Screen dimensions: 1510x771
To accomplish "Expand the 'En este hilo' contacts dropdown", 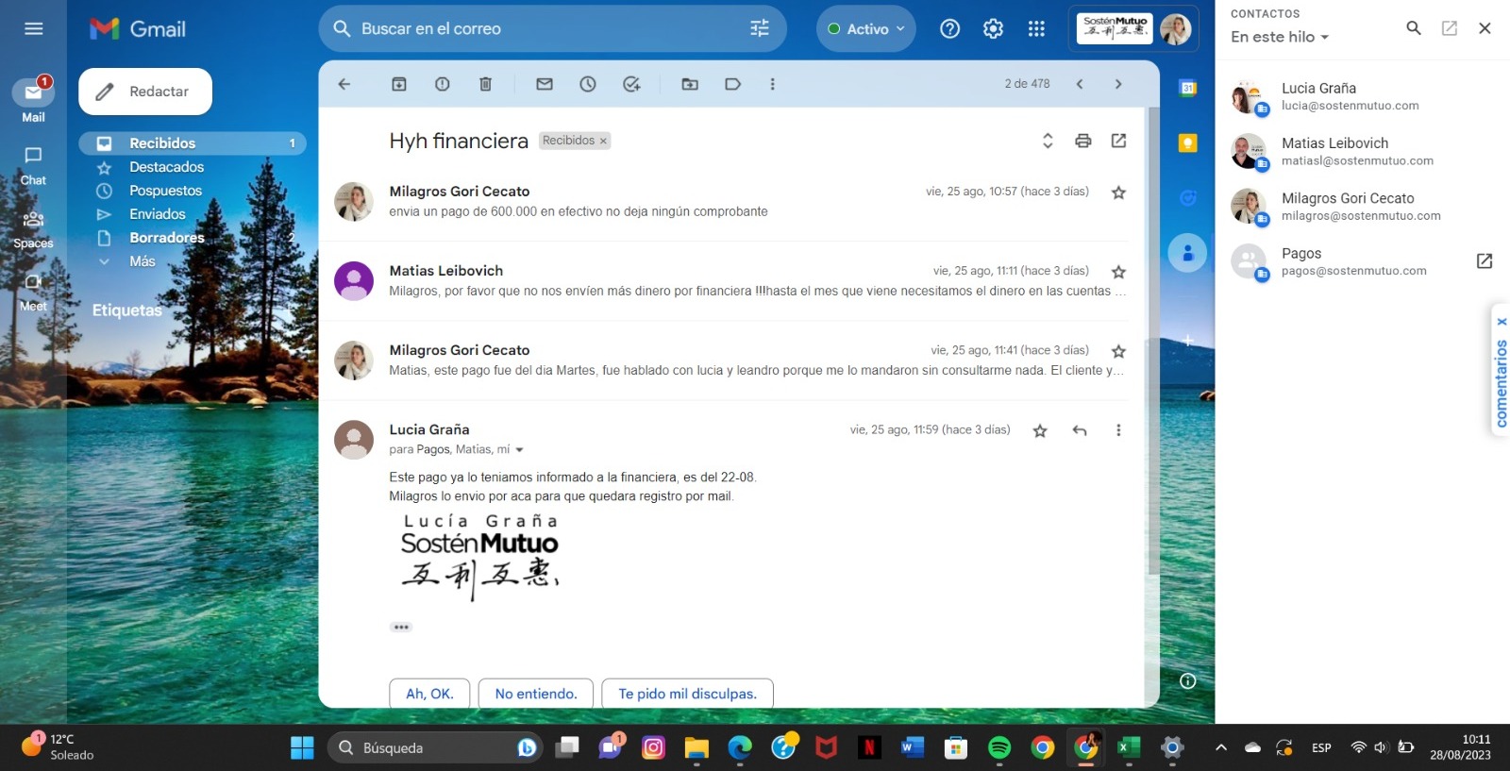I will coord(1280,37).
